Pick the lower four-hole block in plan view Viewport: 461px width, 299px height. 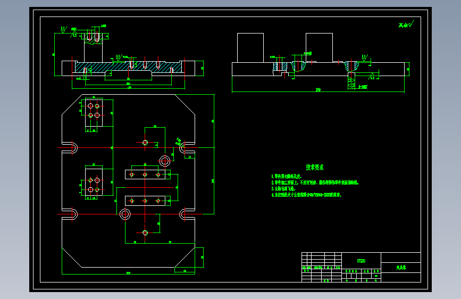tap(94, 182)
